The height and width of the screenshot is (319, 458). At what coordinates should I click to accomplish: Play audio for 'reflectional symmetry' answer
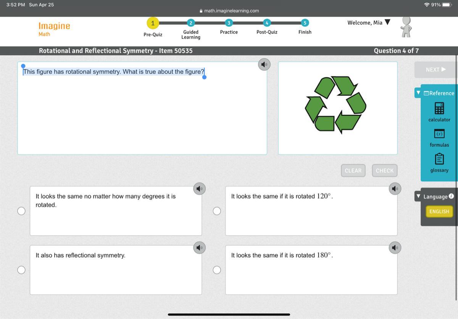[199, 248]
